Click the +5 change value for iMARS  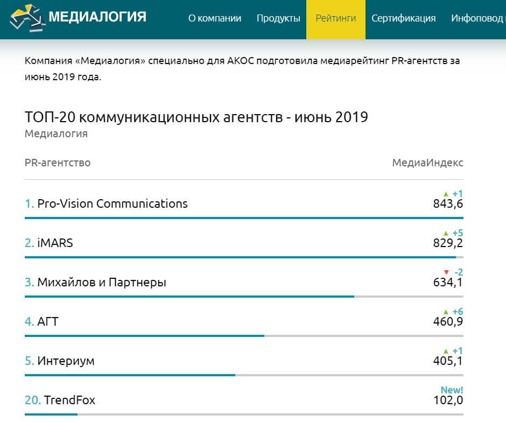(458, 233)
